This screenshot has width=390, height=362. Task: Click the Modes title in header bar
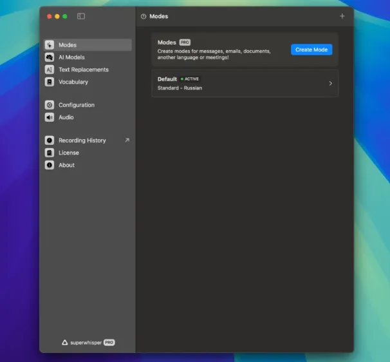pyautogui.click(x=159, y=17)
